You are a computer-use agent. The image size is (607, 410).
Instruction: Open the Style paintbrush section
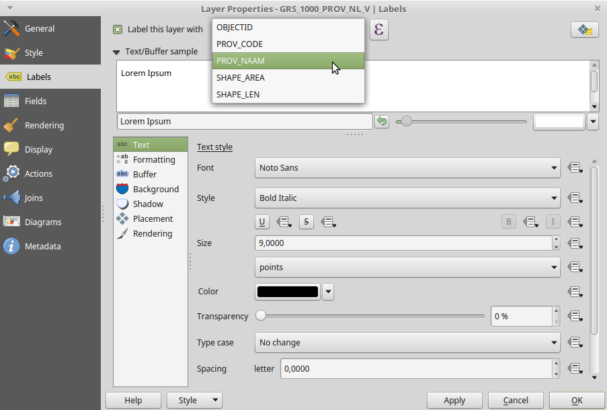(x=11, y=53)
